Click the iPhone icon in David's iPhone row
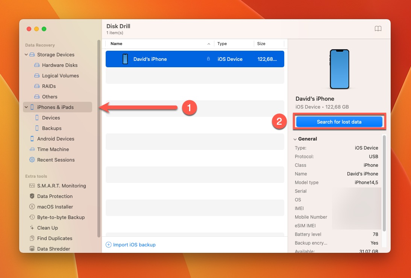The image size is (411, 278). pos(125,59)
